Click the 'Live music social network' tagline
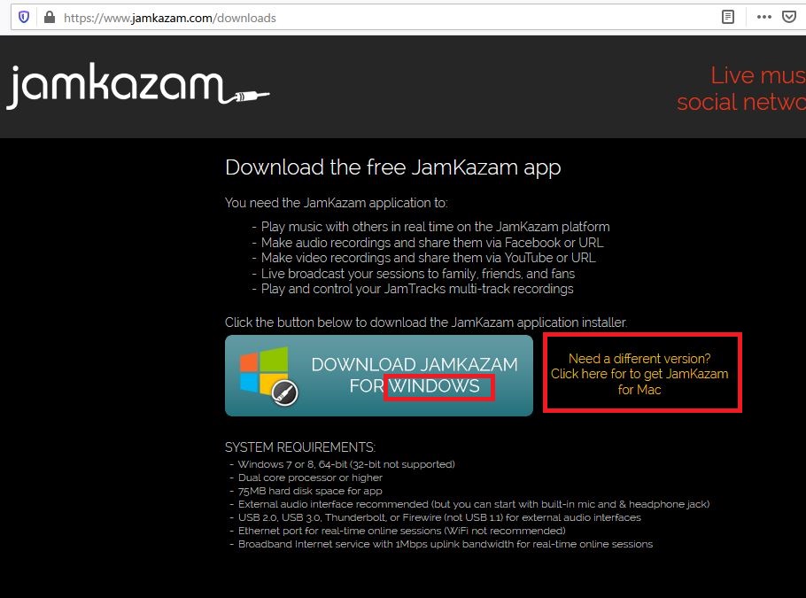This screenshot has height=598, width=806. tap(741, 89)
